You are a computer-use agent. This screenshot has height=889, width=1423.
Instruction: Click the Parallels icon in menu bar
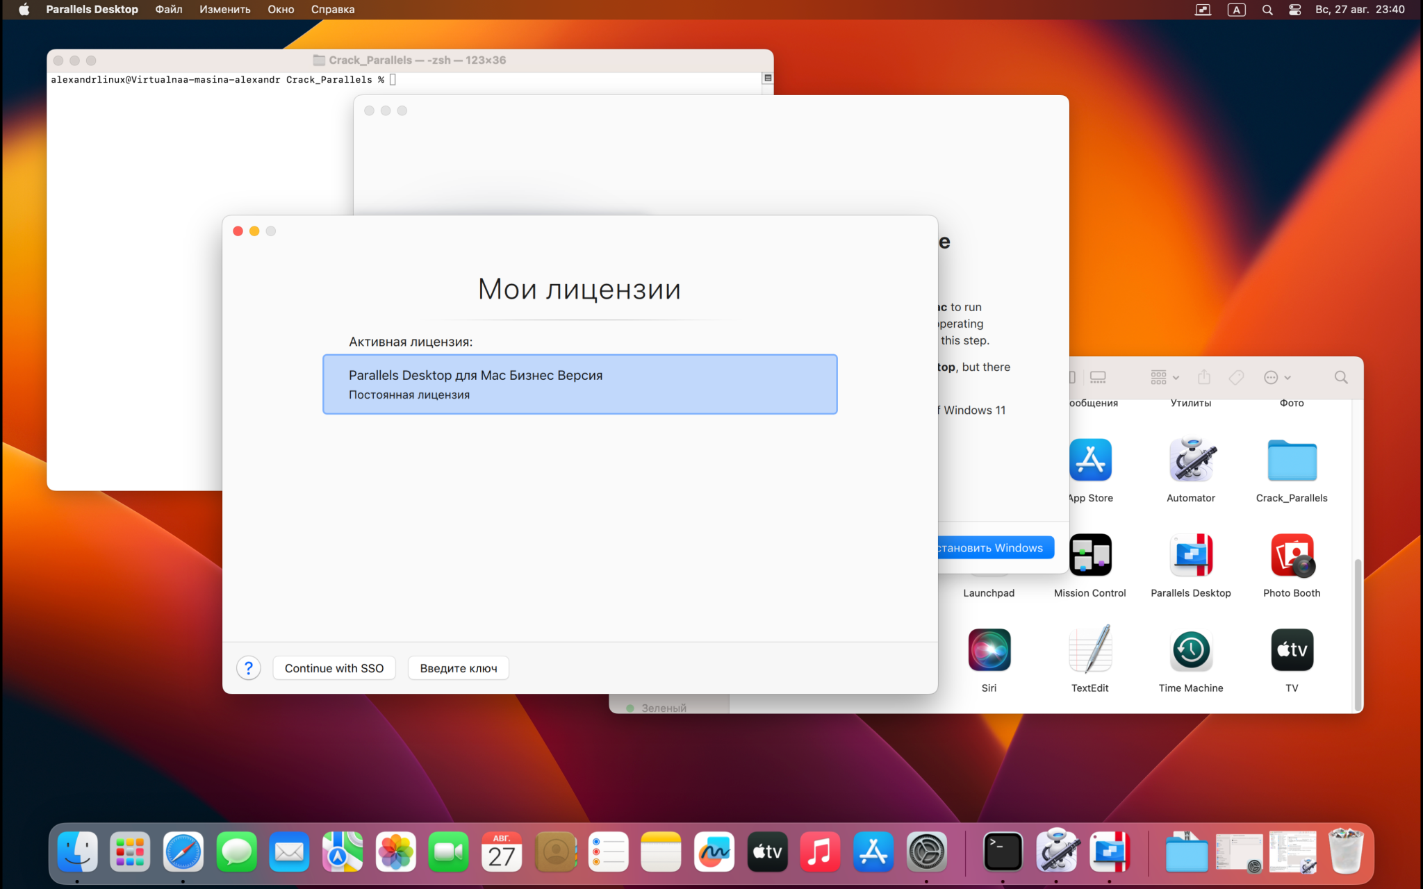click(x=1203, y=10)
